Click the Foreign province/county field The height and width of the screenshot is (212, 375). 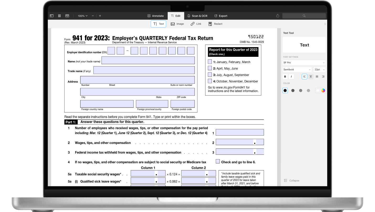coord(152,104)
